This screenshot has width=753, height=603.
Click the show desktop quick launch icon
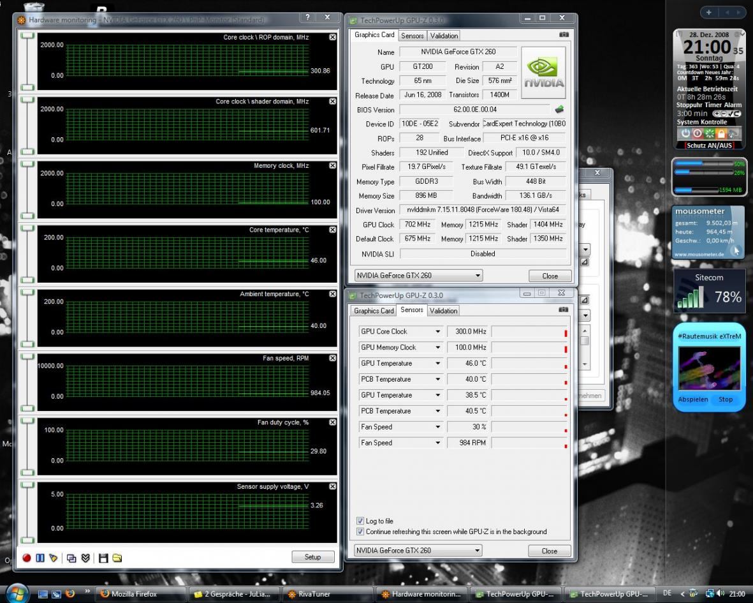pos(43,594)
